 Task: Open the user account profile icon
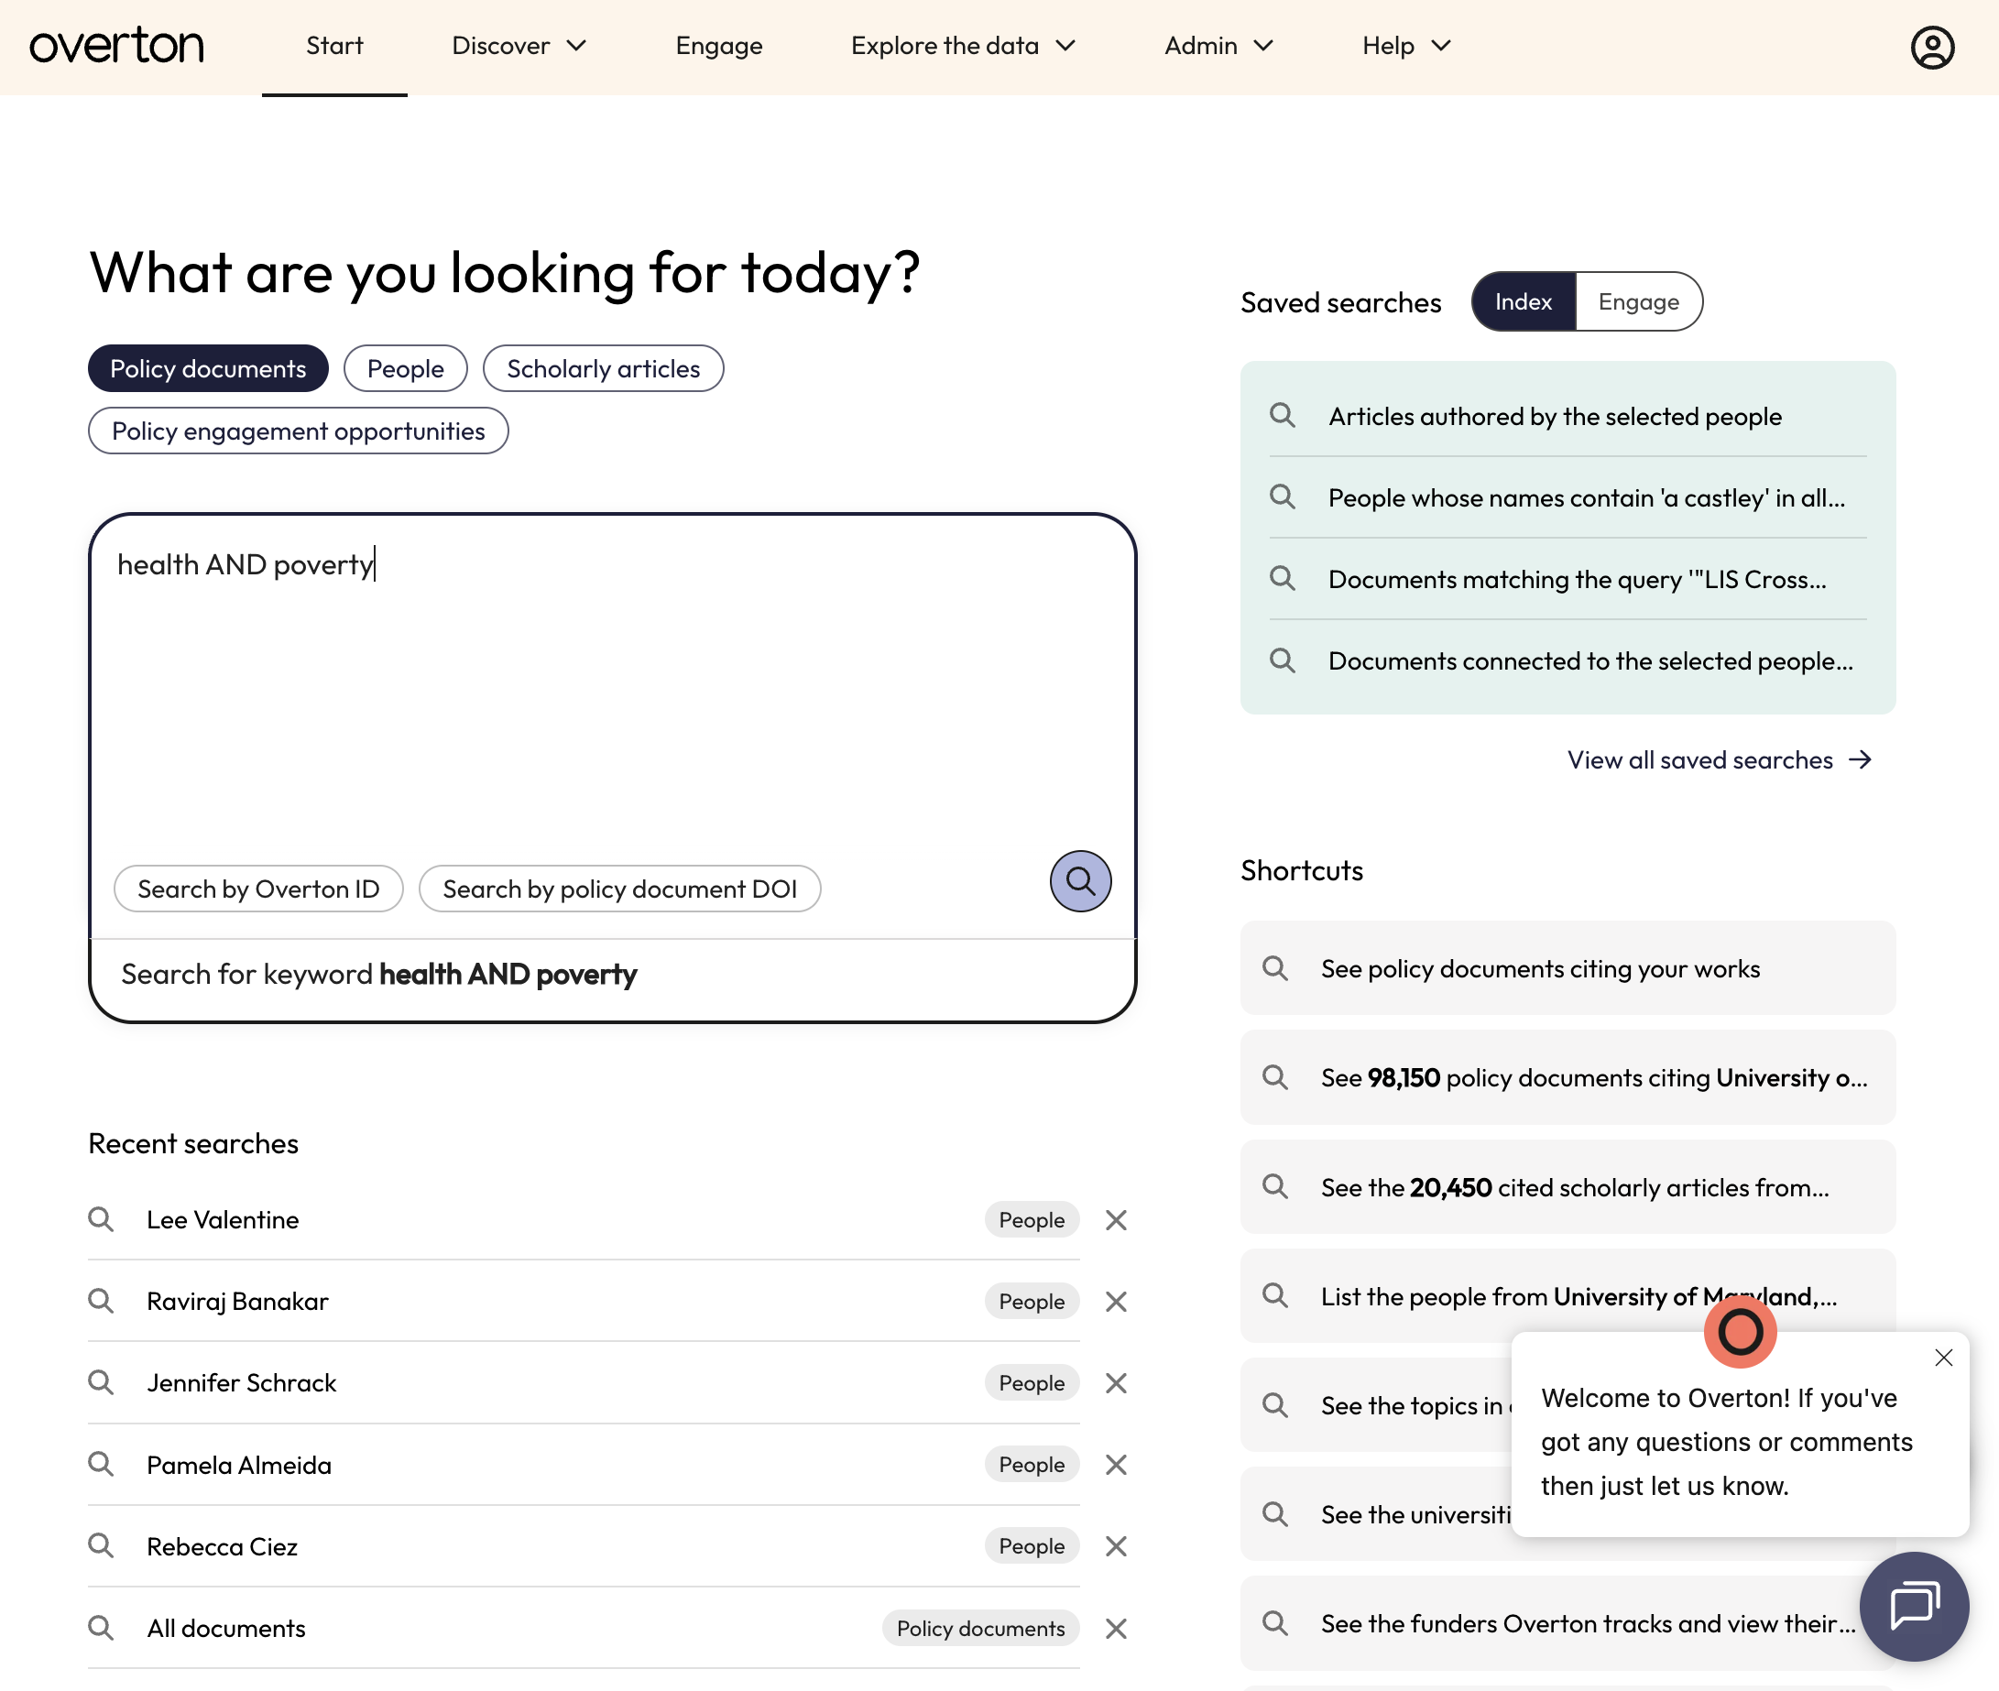(x=1932, y=47)
